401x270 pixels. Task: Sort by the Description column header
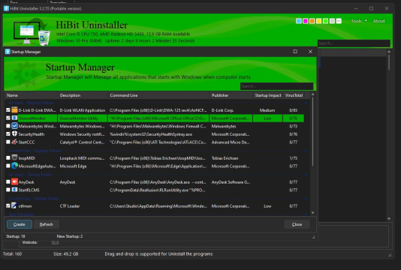pos(83,95)
